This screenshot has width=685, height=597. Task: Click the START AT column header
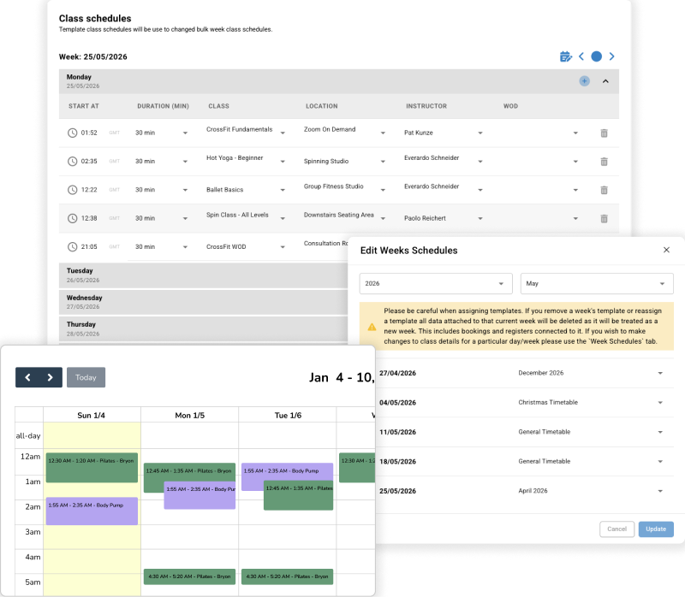83,106
